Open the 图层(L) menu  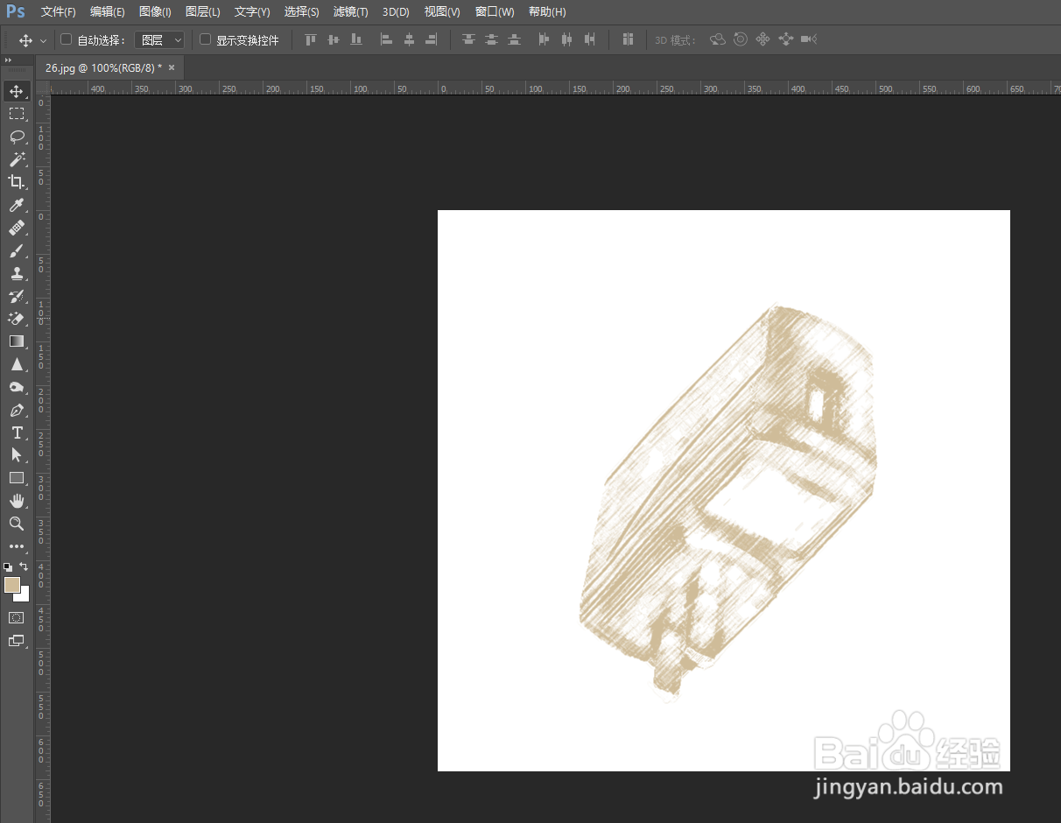tap(203, 12)
